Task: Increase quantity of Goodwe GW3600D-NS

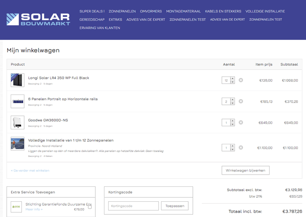Action: point(233,121)
